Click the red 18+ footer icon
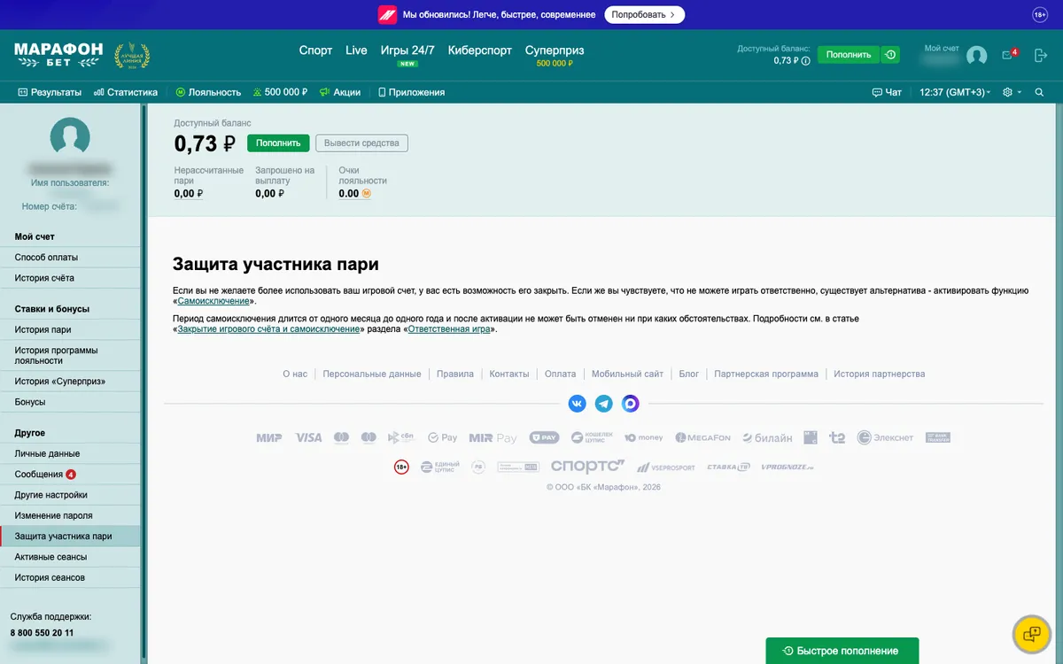Screen dimensions: 1063x664 401,467
